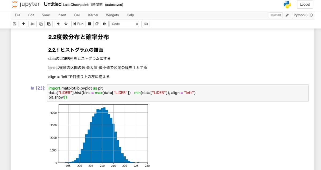
Task: Click the Python logo icon
Action: pyautogui.click(x=287, y=5)
